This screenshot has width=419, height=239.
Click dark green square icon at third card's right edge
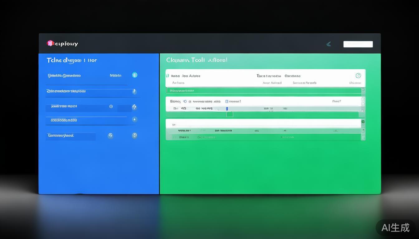tap(363, 122)
